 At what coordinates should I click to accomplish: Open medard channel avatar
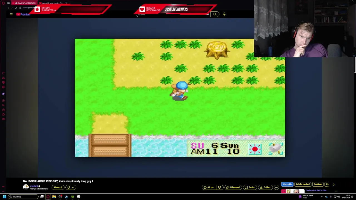pos(26,187)
